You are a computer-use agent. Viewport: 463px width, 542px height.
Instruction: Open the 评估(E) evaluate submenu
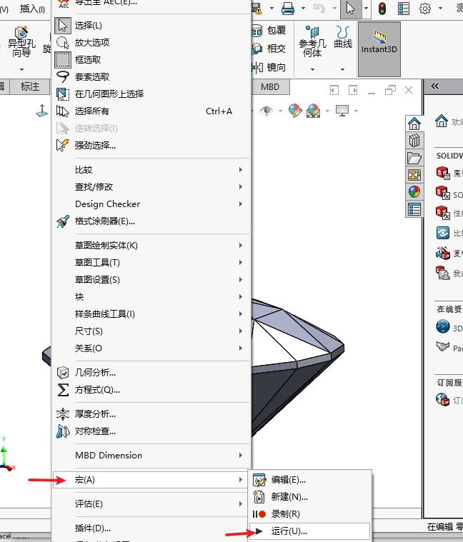coord(151,504)
